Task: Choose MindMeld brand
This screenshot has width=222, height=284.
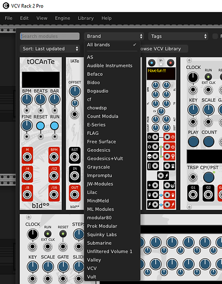Action: point(112,201)
